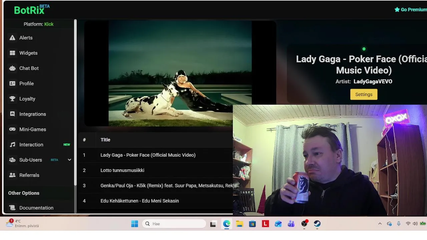Image resolution: width=427 pixels, height=240 pixels.
Task: Open the weather widget on taskbar
Action: (23, 223)
